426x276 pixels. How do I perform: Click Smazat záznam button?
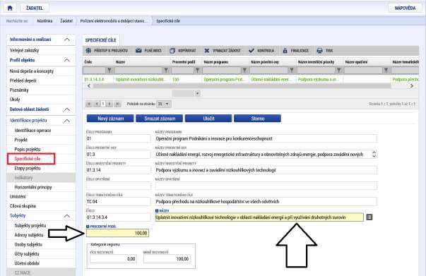coord(160,119)
